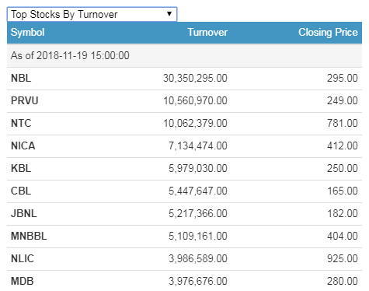Select turnover value 3,976,676.00
This screenshot has height=291, width=369.
click(198, 281)
